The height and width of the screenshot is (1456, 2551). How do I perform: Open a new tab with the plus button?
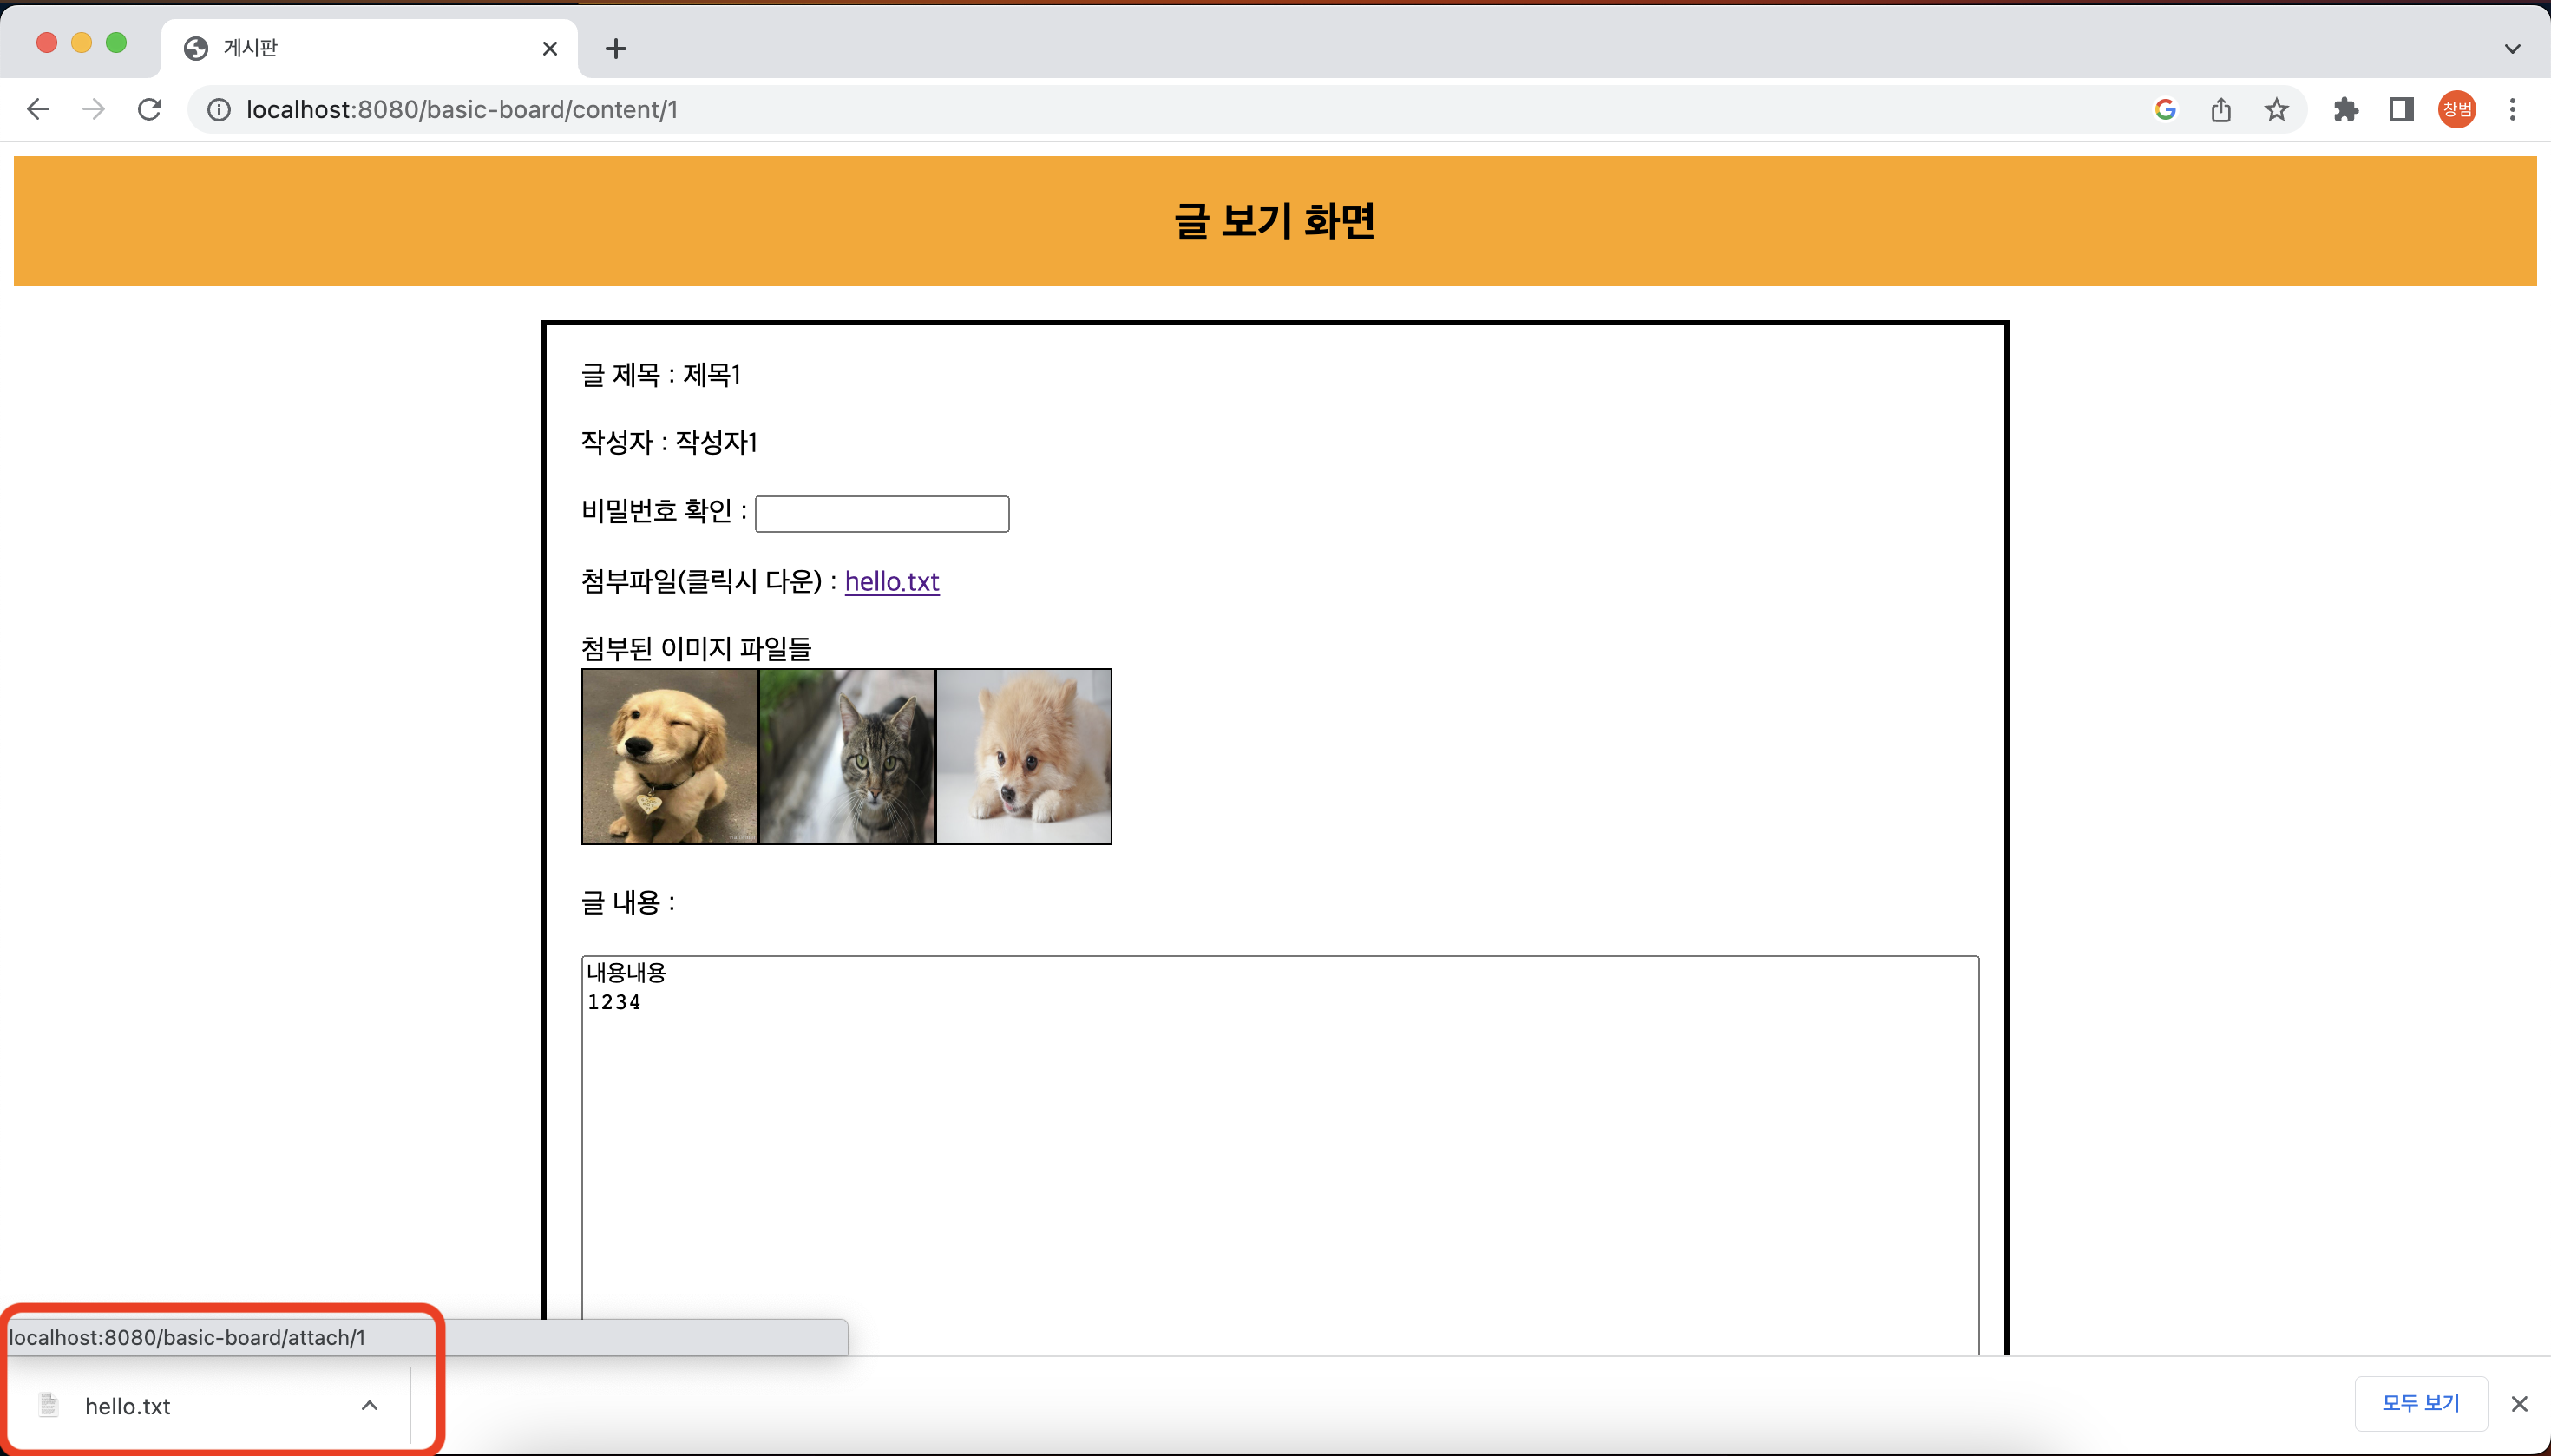pyautogui.click(x=615, y=48)
